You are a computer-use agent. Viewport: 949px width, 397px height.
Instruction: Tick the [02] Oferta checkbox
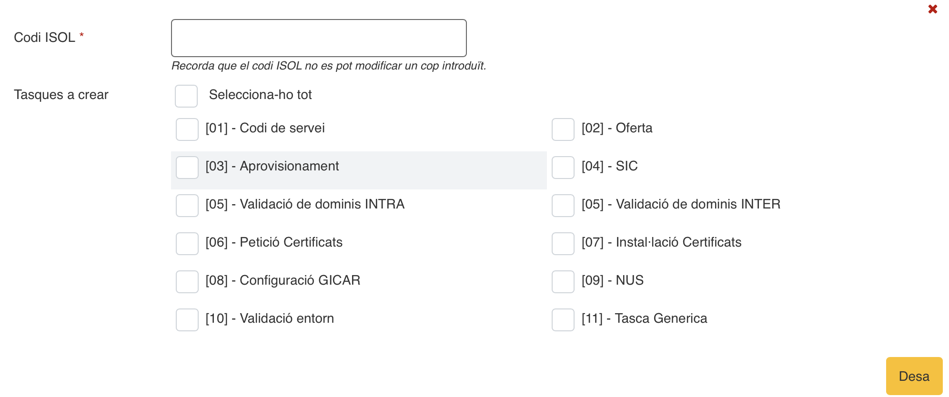click(563, 129)
